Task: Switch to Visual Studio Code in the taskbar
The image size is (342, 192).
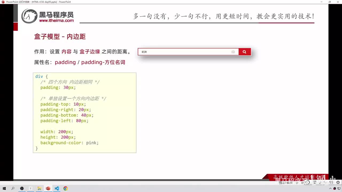Action: coord(57,189)
